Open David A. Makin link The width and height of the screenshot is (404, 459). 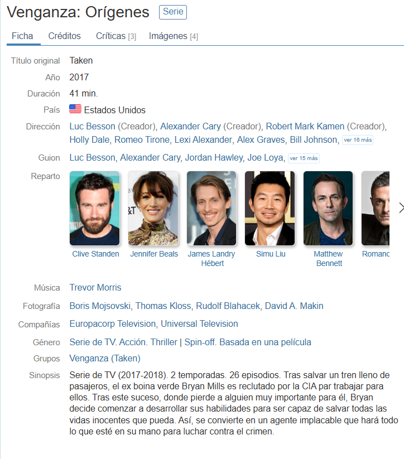point(294,306)
